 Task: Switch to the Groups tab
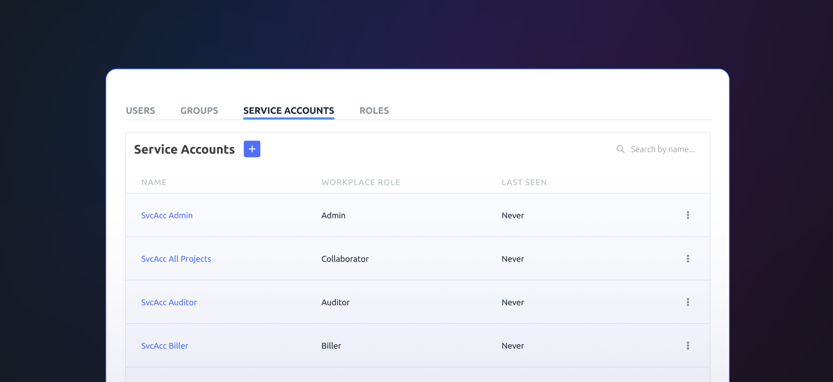click(x=199, y=110)
